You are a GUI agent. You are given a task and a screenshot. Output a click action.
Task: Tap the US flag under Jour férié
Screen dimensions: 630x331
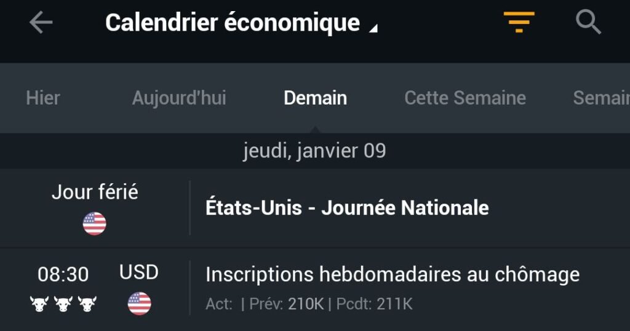pyautogui.click(x=94, y=223)
